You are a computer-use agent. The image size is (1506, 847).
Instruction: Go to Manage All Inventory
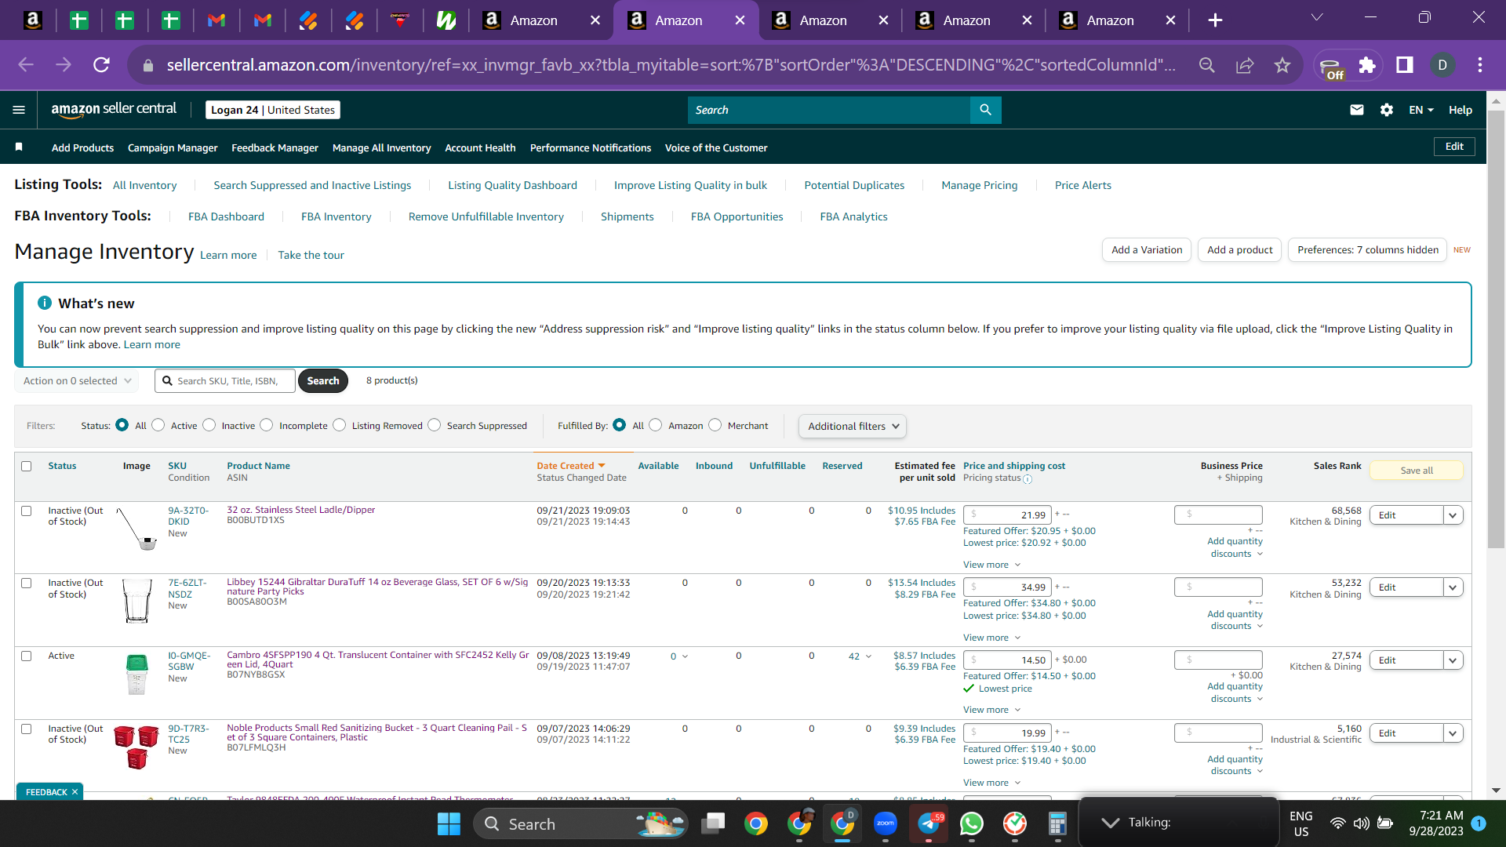click(381, 147)
